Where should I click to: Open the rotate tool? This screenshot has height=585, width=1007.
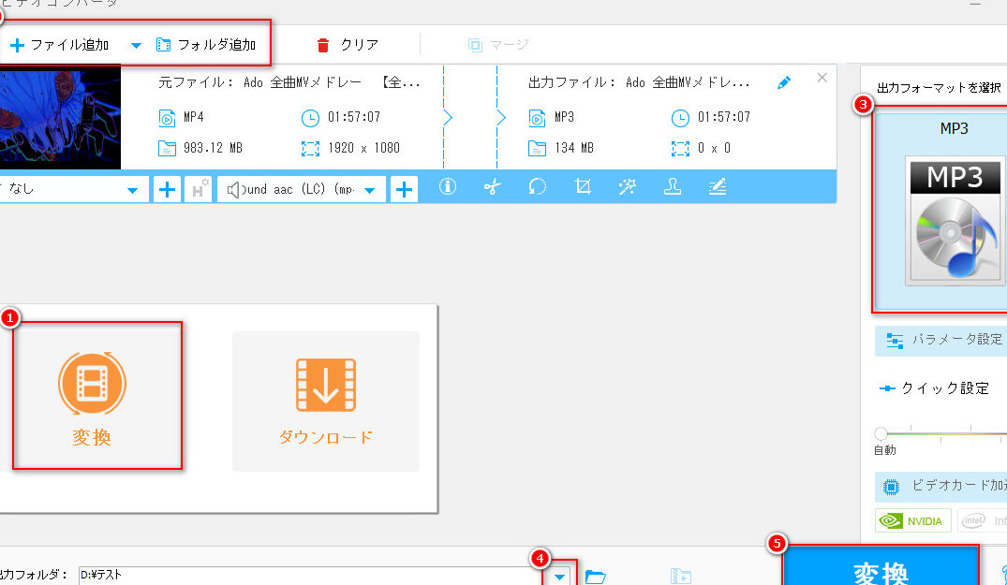537,186
